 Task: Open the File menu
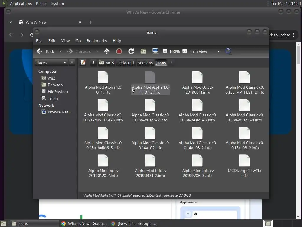click(39, 41)
